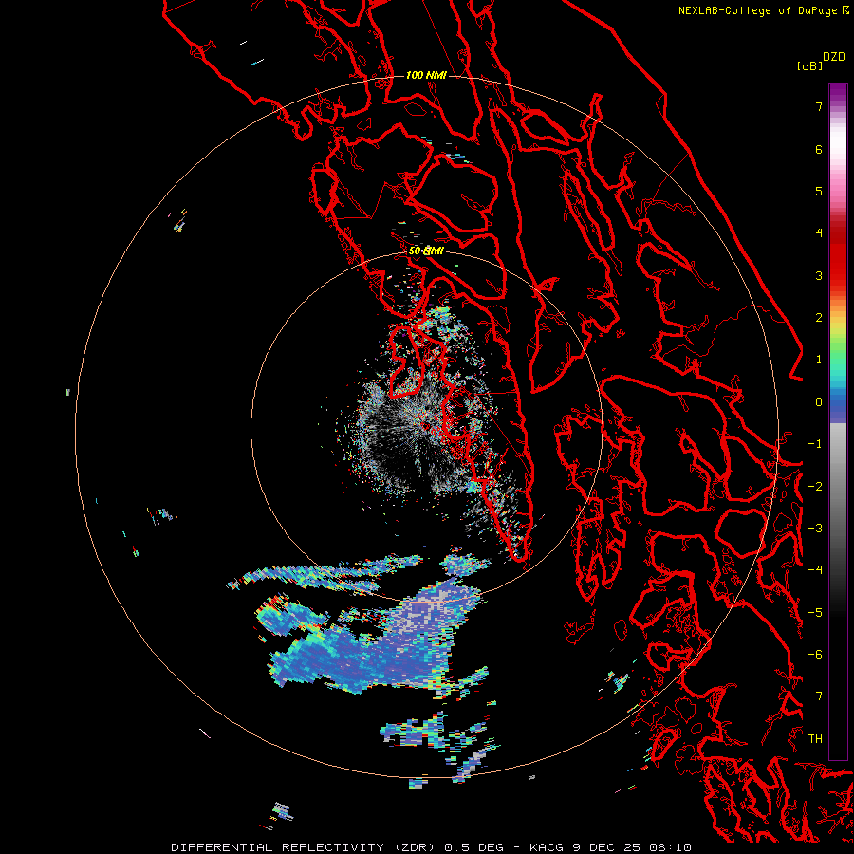Click the 0 value on the color scale

coord(819,402)
